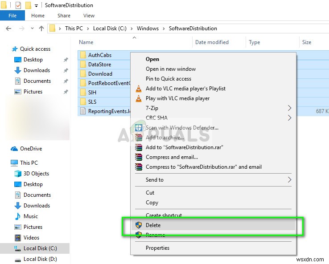This screenshot has height=264, width=329.
Task: Expand chevron after This PC in address bar
Action: pyautogui.click(x=88, y=28)
